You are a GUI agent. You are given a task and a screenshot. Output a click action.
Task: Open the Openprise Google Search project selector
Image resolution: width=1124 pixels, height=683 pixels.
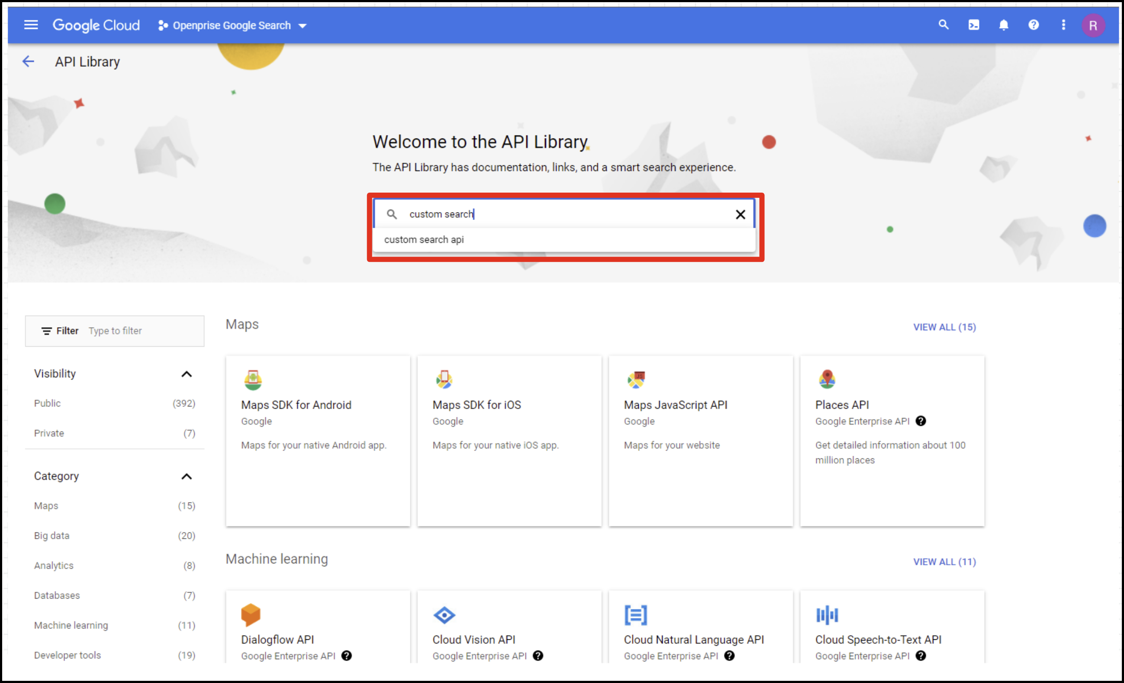[x=232, y=26]
